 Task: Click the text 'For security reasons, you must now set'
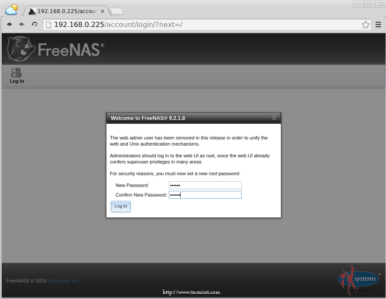(x=152, y=173)
